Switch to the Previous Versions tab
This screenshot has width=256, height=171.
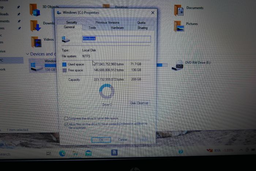click(107, 23)
